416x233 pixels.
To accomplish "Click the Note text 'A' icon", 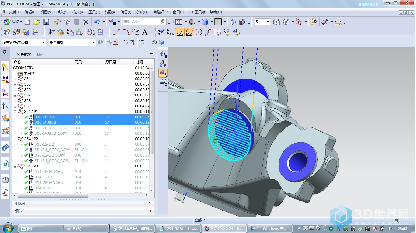I will click(145, 32).
